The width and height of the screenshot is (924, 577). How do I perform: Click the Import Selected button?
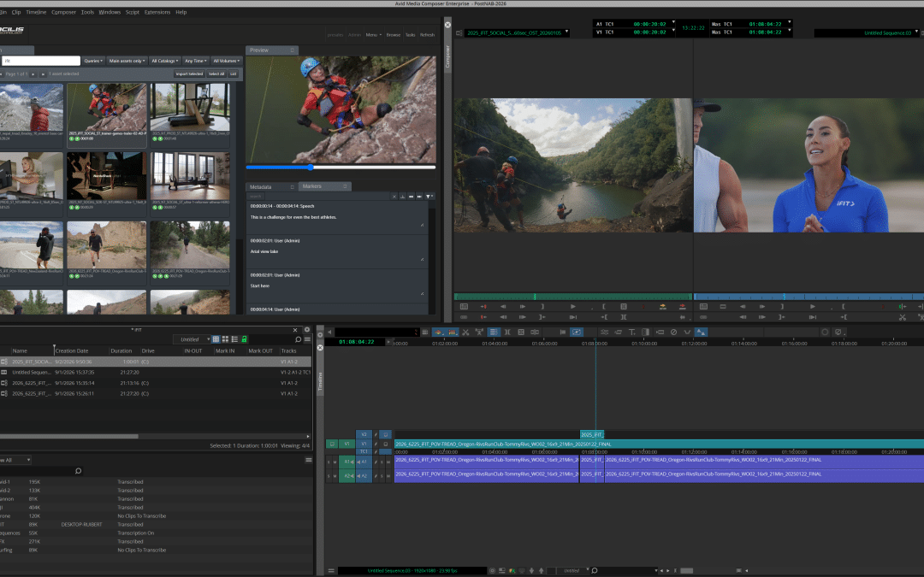[189, 74]
